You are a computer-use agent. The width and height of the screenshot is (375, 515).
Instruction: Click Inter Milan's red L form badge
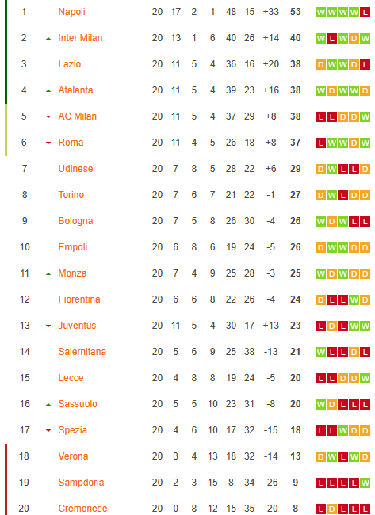point(332,39)
